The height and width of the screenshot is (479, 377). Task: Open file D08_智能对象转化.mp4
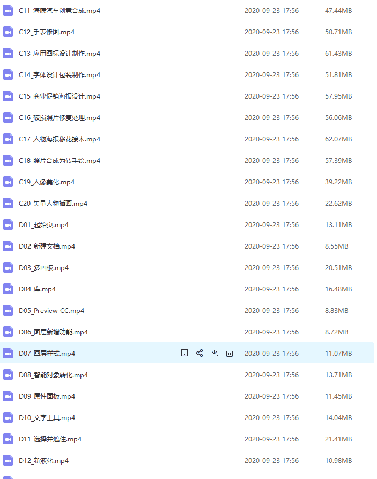(x=53, y=375)
